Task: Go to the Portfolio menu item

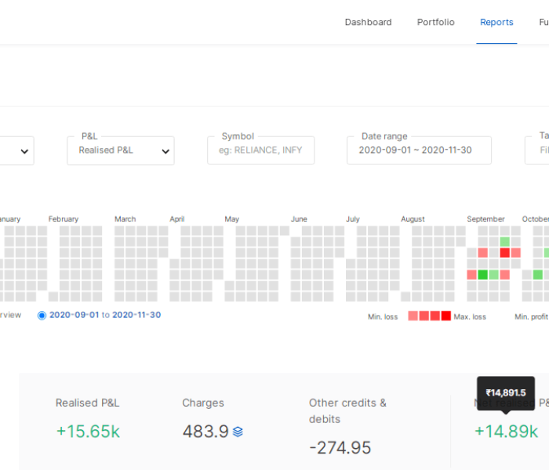Action: [435, 22]
